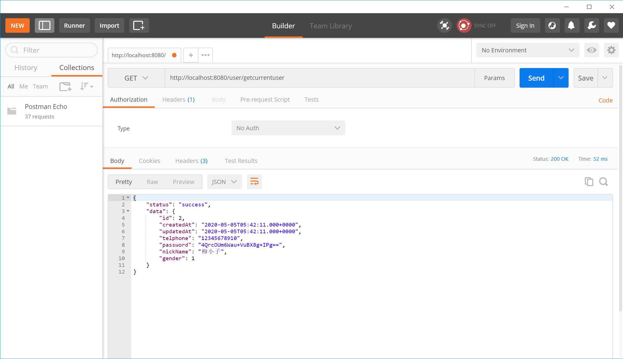Switch response view to Raw

[x=152, y=182]
